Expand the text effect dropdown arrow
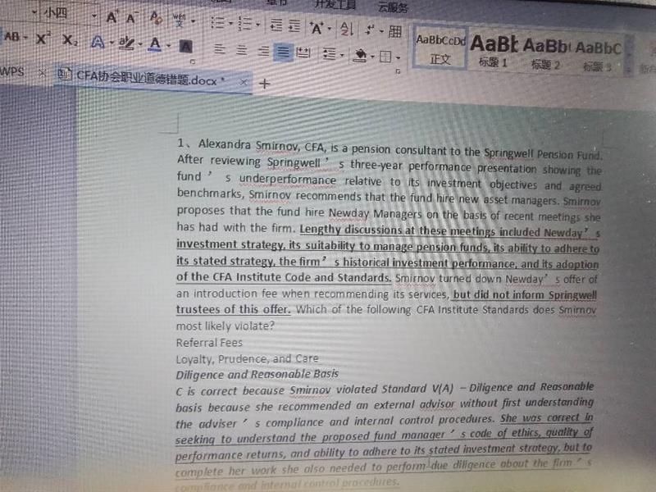The height and width of the screenshot is (492, 656). coord(112,43)
